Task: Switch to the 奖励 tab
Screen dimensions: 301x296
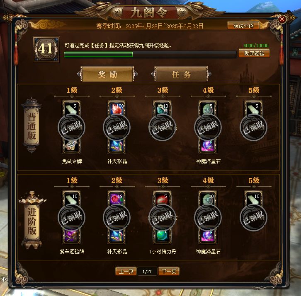Action: pyautogui.click(x=107, y=74)
